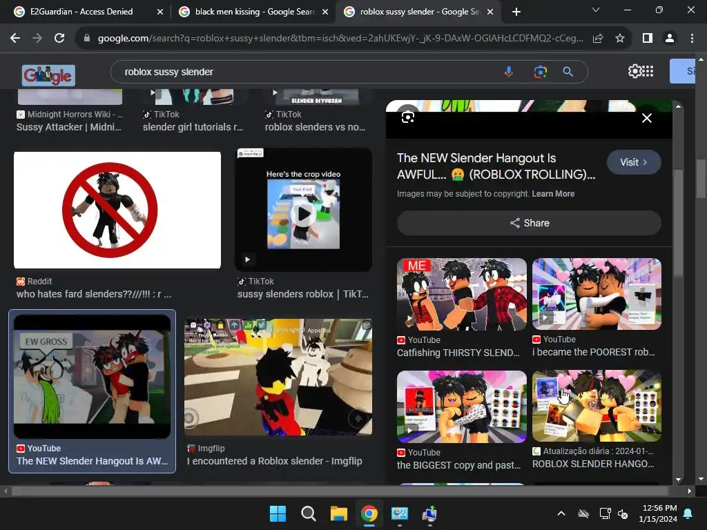Open the BIGGEST copy and paste image
This screenshot has height=530, width=707.
pos(462,406)
